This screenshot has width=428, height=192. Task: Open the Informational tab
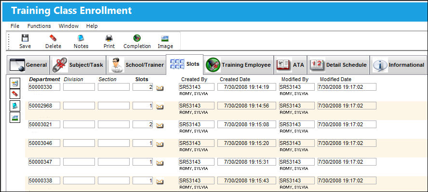(x=399, y=65)
